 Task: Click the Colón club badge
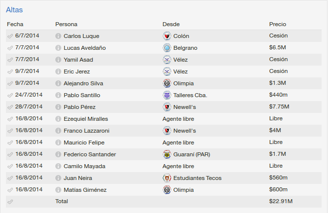pos(167,36)
